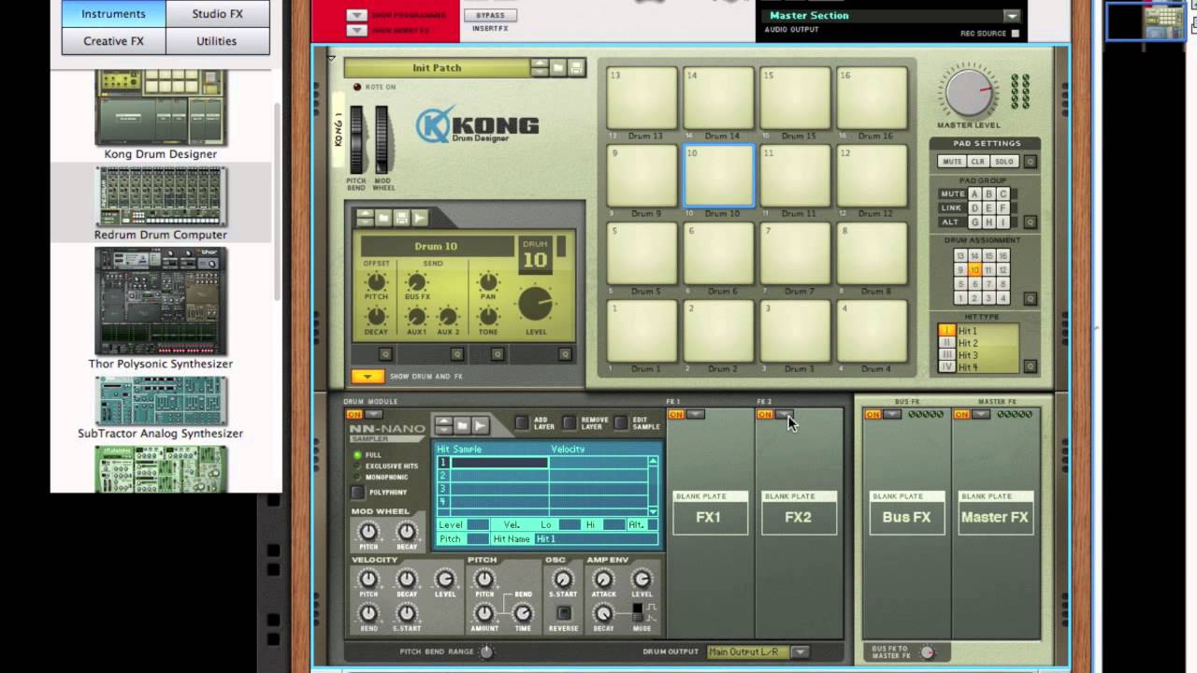Fold the Kong device with the triangle
Screen dimensions: 1197x673
pos(332,58)
